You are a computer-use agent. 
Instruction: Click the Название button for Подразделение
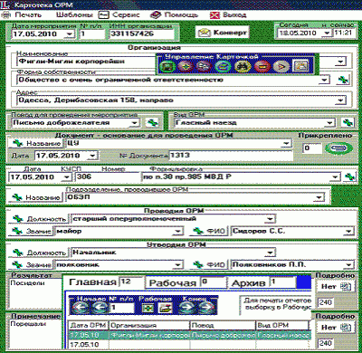tap(36, 197)
